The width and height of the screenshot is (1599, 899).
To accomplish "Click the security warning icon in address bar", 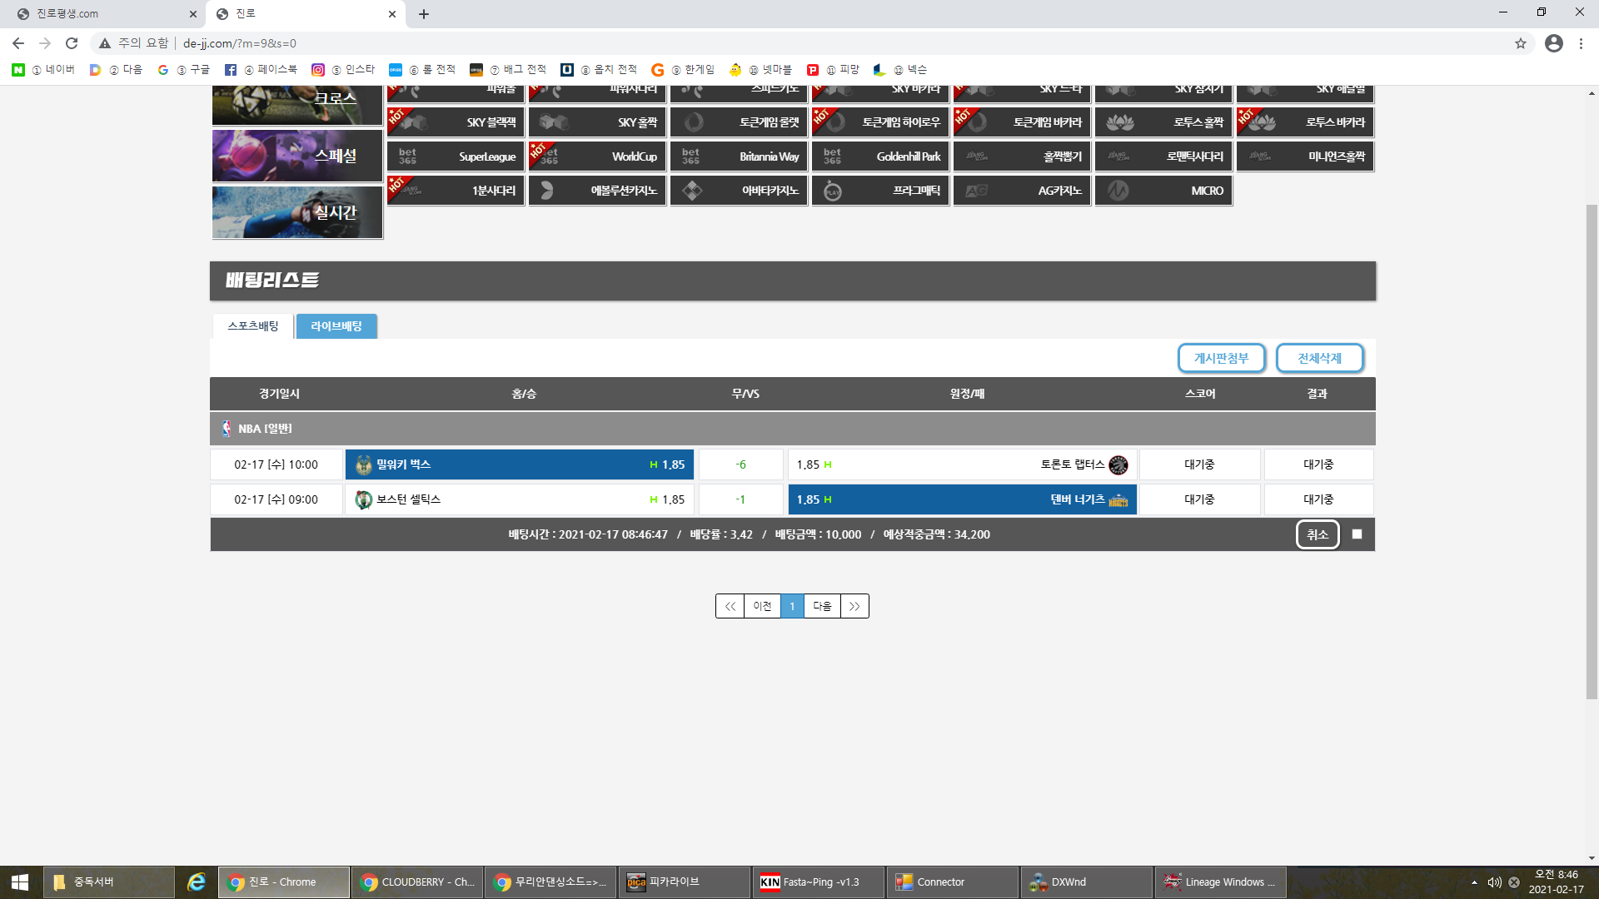I will point(105,43).
